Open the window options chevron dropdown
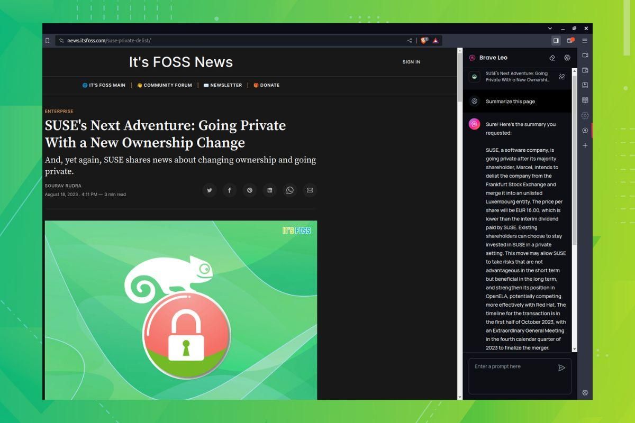The image size is (635, 423). [549, 28]
